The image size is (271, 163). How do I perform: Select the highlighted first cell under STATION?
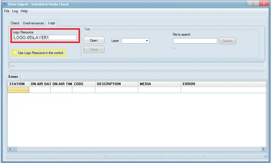coord(18,90)
